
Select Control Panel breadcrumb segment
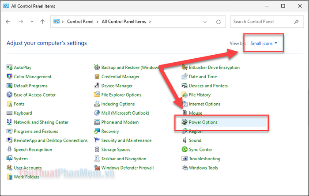tap(80, 22)
